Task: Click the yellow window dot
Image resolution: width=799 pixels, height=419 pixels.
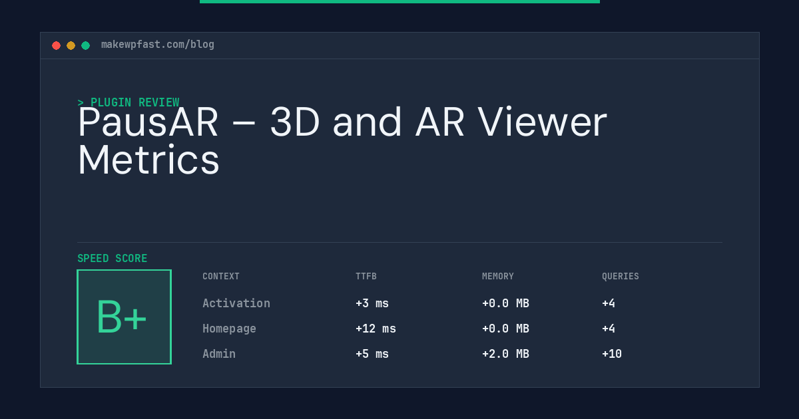Action: 71,45
